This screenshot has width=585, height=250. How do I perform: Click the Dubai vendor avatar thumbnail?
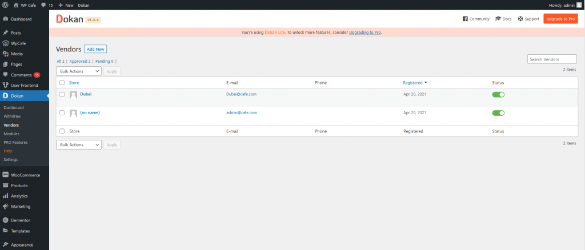(x=73, y=95)
